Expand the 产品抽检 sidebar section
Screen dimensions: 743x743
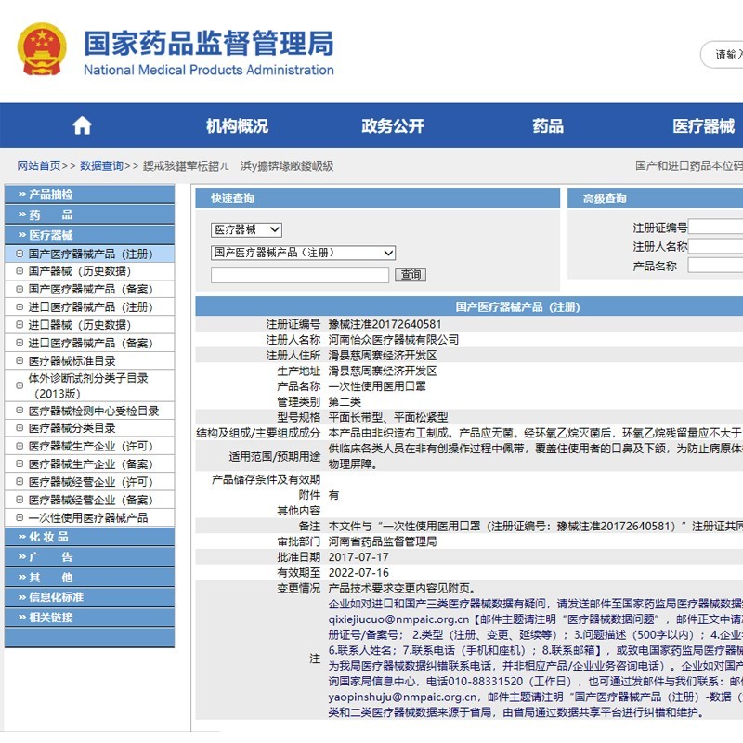50,195
